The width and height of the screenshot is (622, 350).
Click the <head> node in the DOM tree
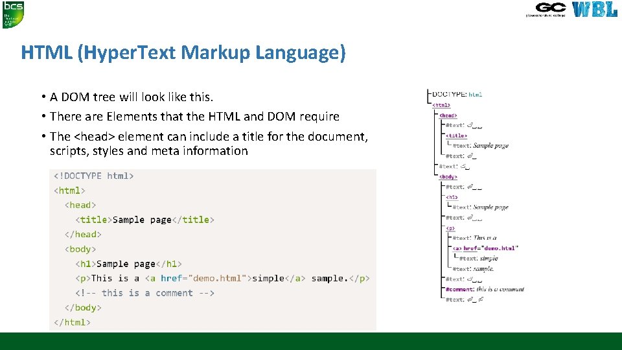pos(448,115)
